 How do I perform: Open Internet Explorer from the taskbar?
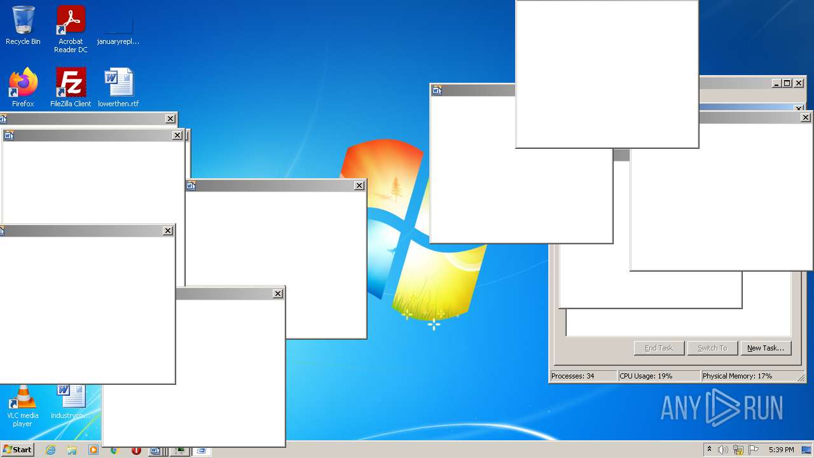click(x=51, y=450)
